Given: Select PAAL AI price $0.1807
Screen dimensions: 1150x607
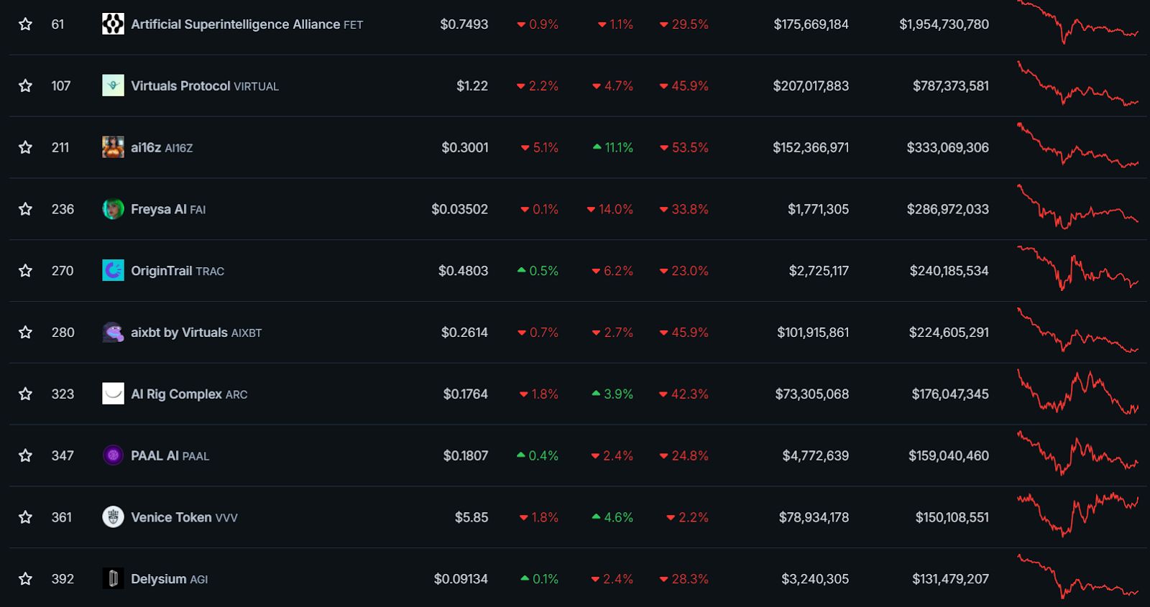Looking at the screenshot, I should pos(466,455).
